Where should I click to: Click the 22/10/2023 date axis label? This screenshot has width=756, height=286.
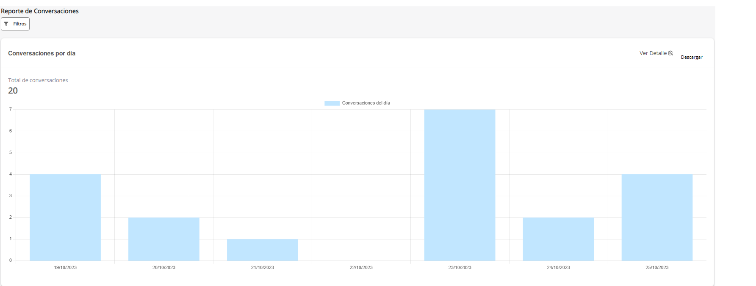click(x=361, y=267)
